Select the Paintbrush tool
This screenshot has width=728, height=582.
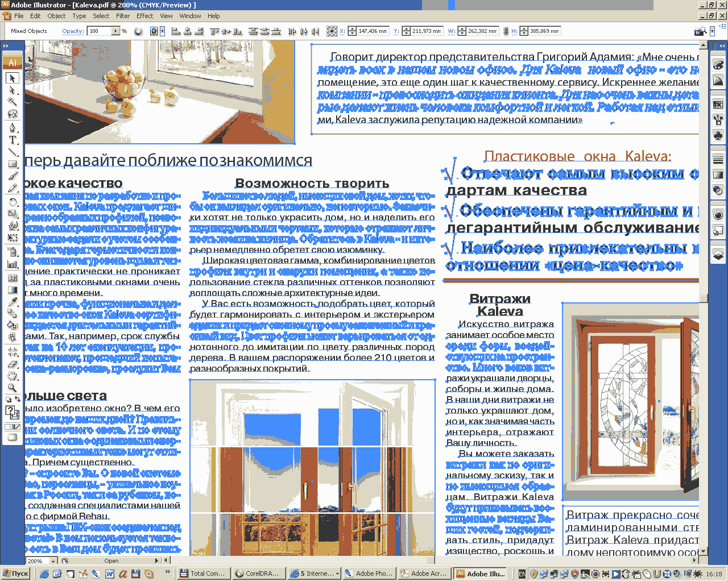pos(13,176)
